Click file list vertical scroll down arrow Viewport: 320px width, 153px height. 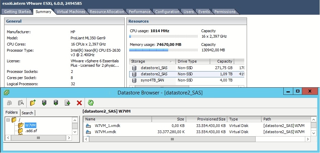(314, 133)
